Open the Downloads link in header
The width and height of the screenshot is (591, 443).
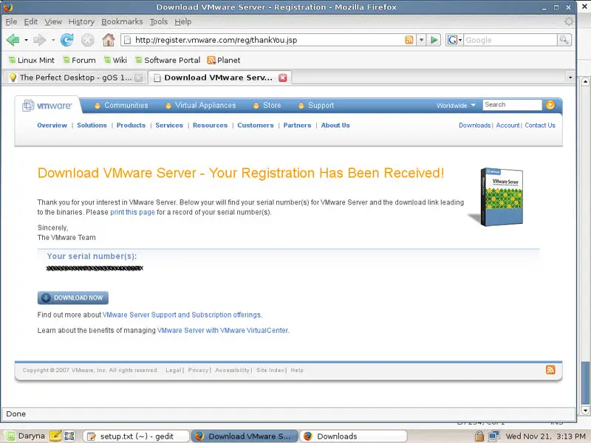(474, 126)
